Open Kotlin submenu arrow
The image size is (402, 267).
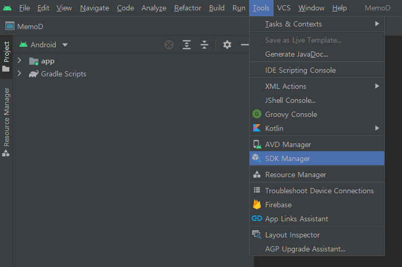click(x=377, y=128)
